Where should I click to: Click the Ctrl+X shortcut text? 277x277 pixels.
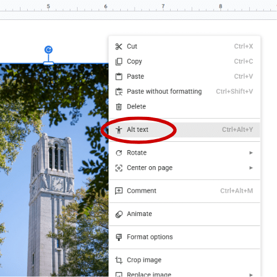tap(243, 47)
